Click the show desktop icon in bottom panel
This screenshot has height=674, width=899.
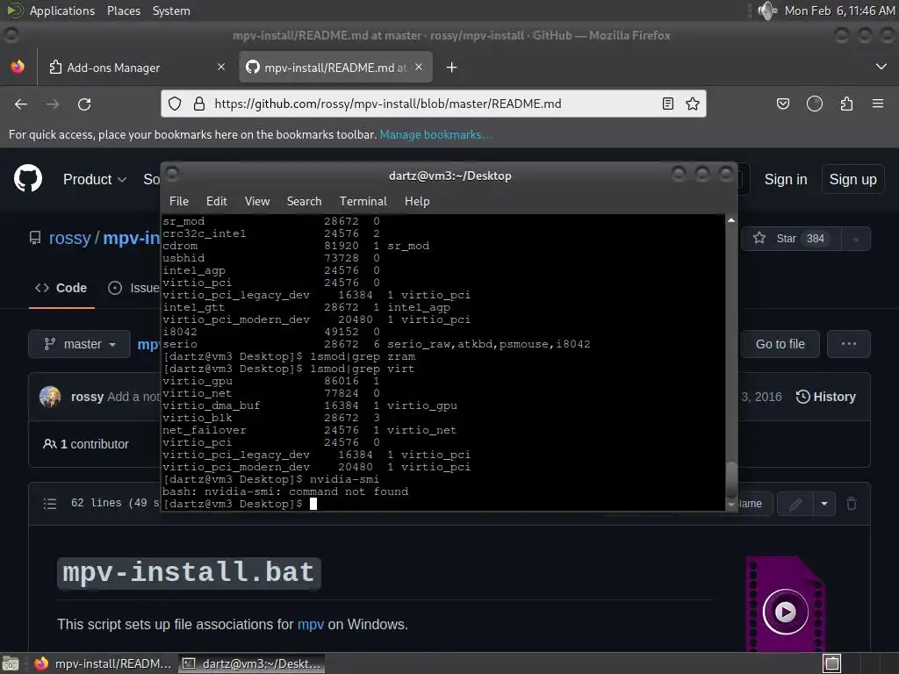point(10,664)
